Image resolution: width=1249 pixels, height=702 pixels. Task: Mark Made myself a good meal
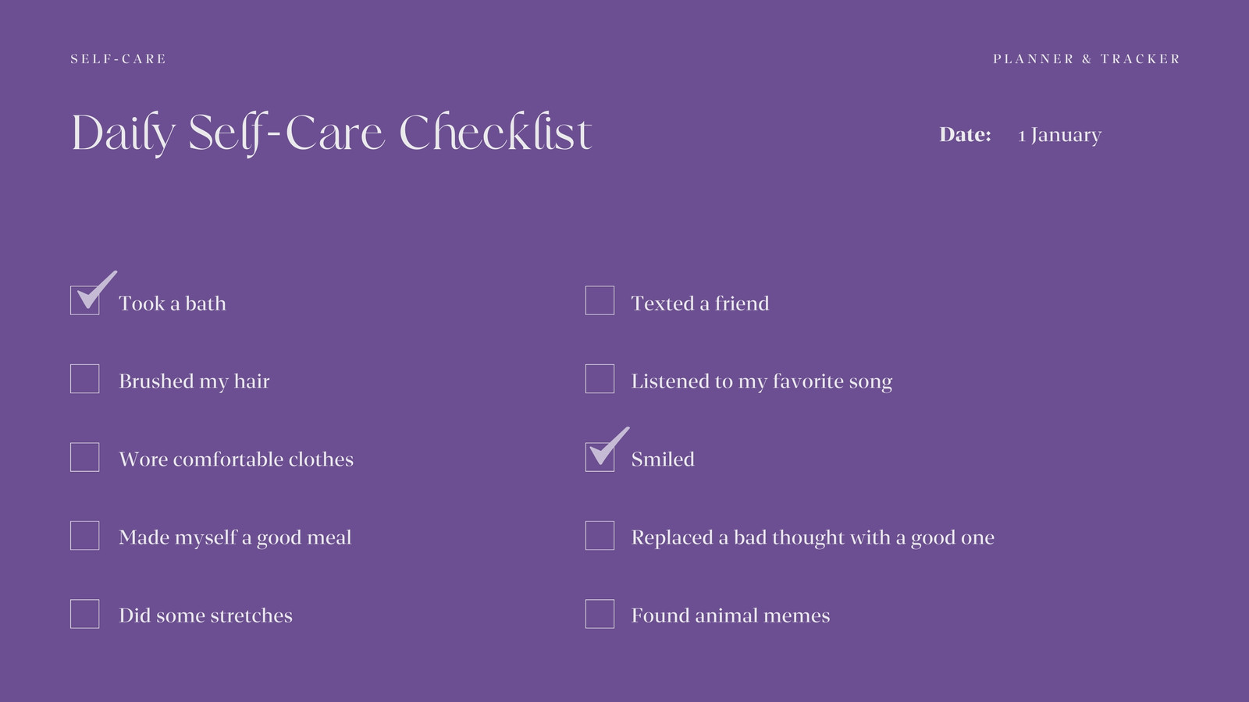84,535
